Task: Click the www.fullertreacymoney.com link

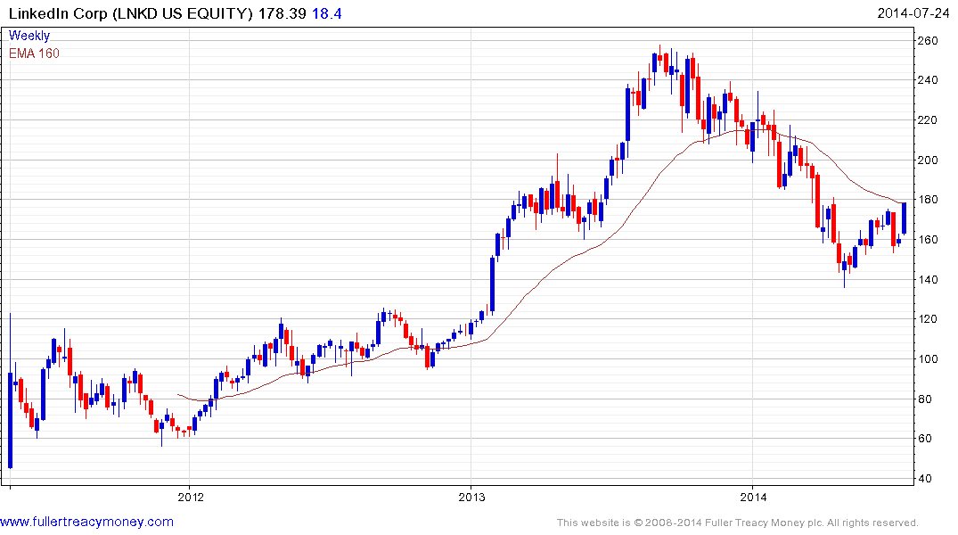Action: [x=86, y=522]
